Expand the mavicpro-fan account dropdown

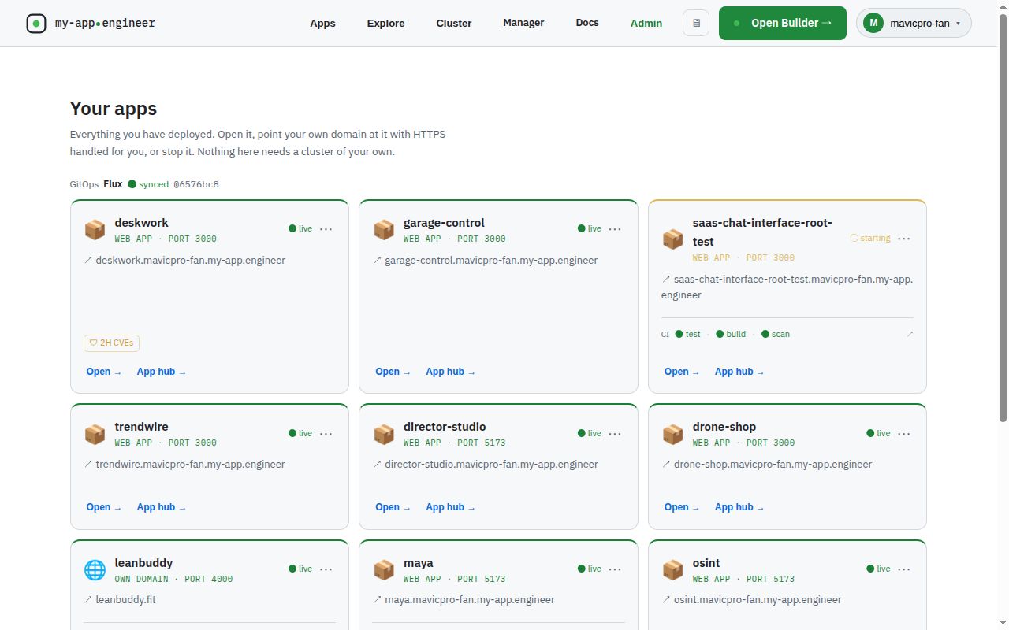pyautogui.click(x=914, y=23)
